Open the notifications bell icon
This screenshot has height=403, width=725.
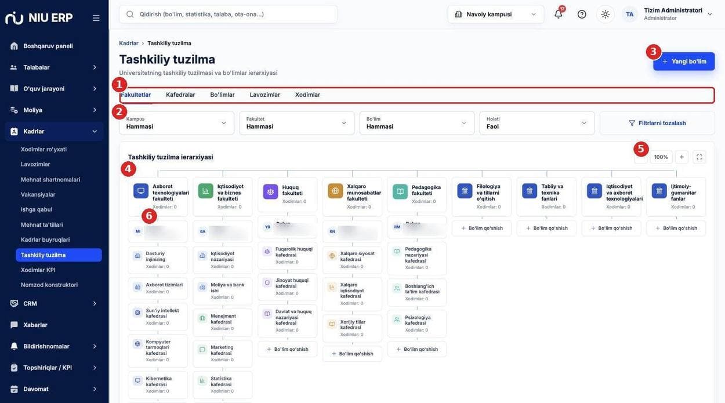(x=559, y=14)
